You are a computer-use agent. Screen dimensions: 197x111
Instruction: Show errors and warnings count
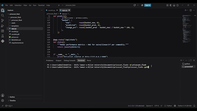click(x=9, y=106)
